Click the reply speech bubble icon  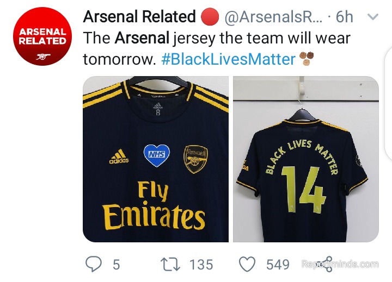point(94,265)
